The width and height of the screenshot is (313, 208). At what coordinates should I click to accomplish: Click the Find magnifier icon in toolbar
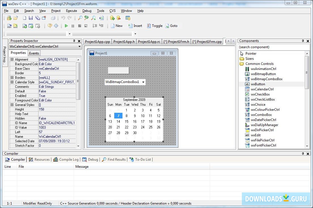(x=80, y=18)
